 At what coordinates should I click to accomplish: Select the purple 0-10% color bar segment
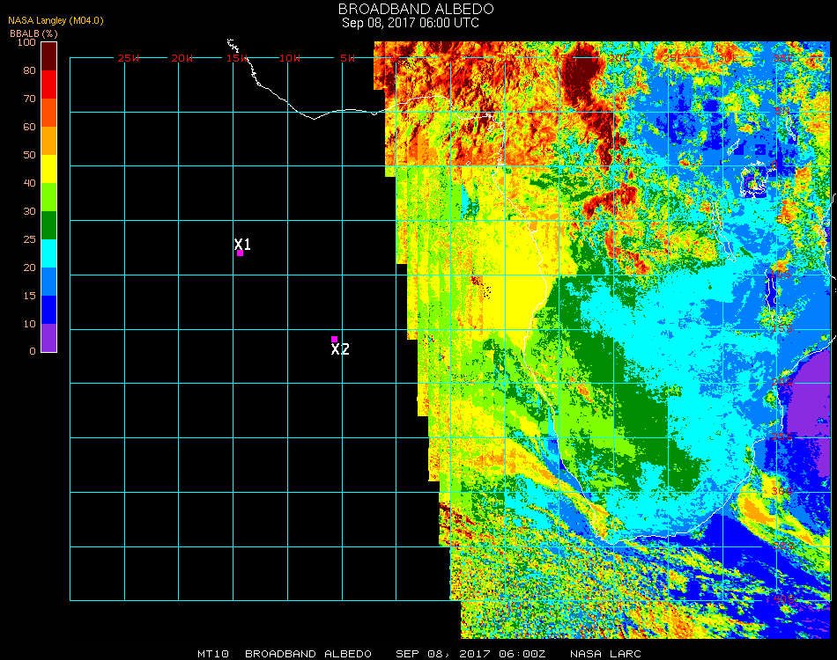coord(49,338)
